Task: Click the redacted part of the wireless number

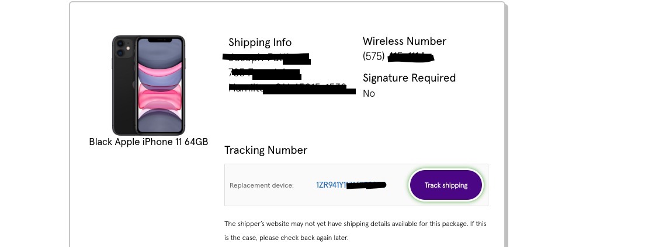Action: click(411, 57)
